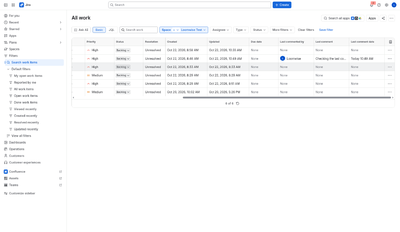Click the Jira logo
This screenshot has width=400, height=232.
[x=25, y=5]
